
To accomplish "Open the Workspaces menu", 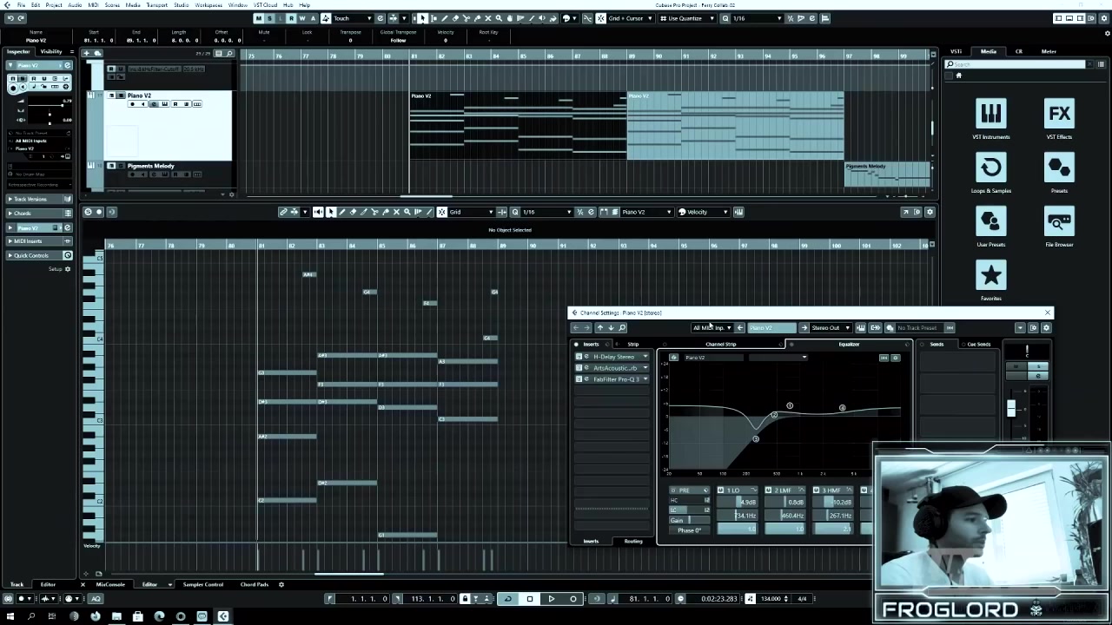I will click(208, 5).
